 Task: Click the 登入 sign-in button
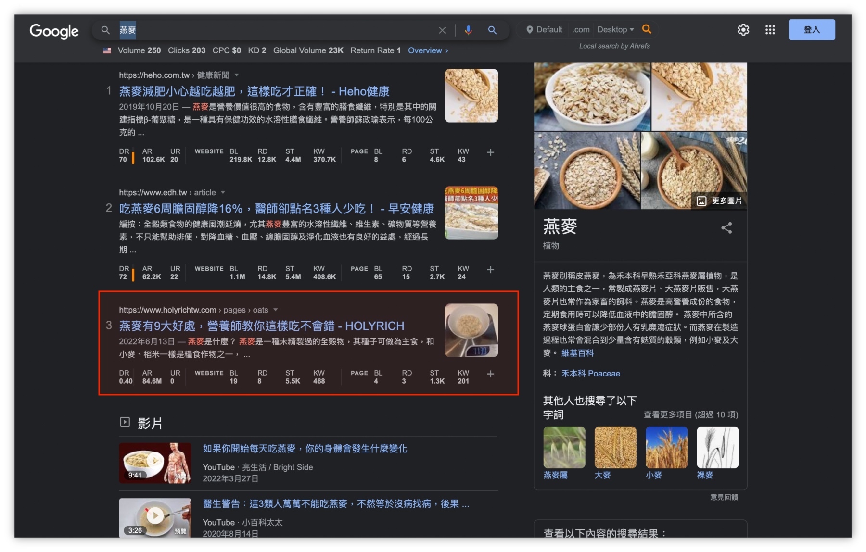pyautogui.click(x=812, y=29)
